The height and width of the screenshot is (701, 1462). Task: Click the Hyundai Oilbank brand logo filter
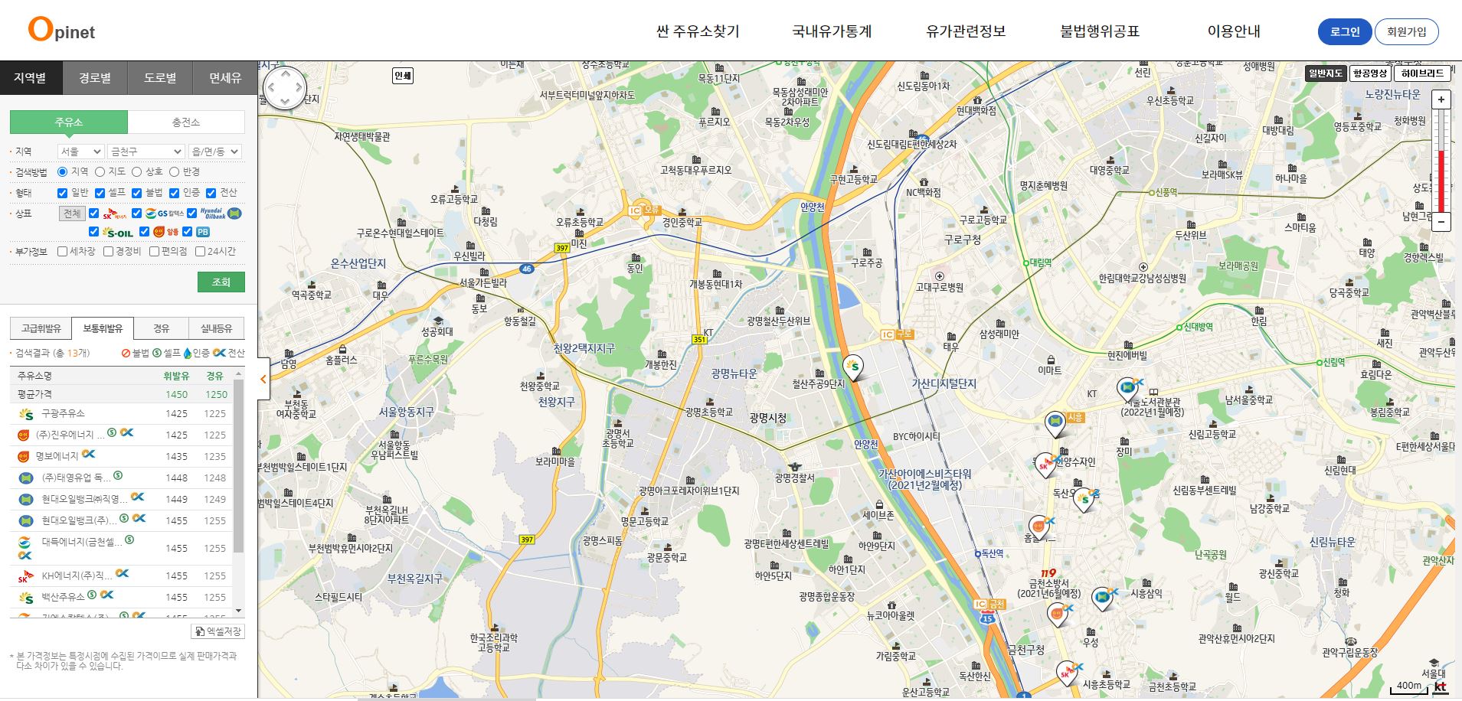click(x=221, y=214)
